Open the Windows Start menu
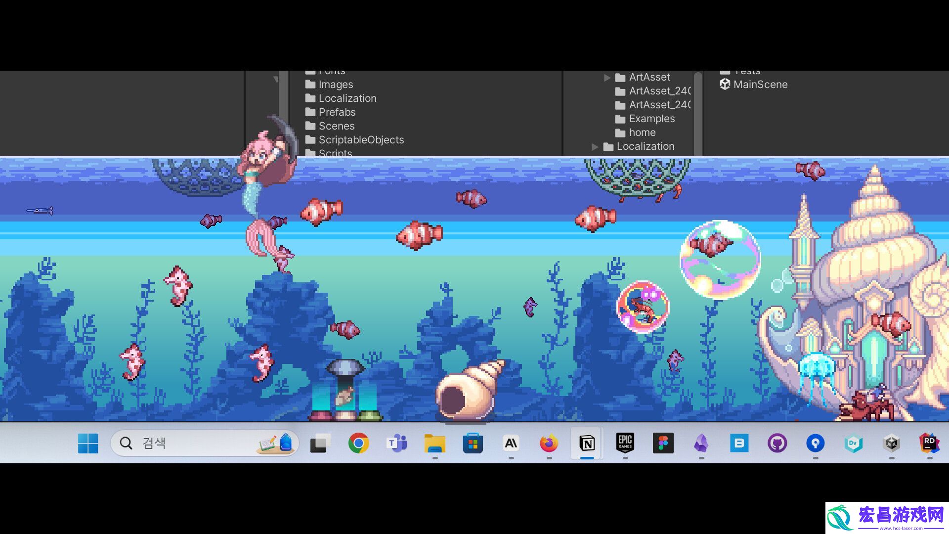949x534 pixels. [88, 444]
